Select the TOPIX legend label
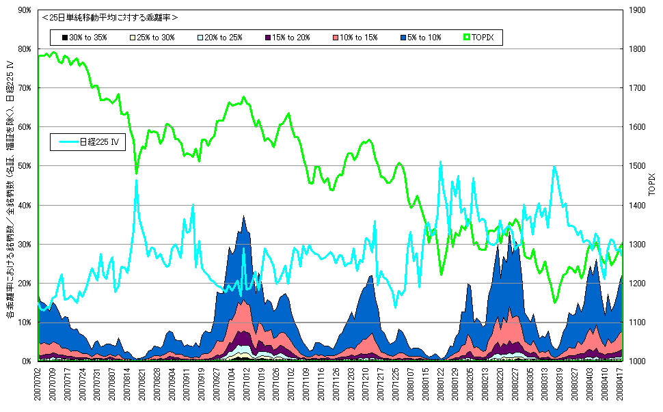This screenshot has width=663, height=412. (483, 38)
